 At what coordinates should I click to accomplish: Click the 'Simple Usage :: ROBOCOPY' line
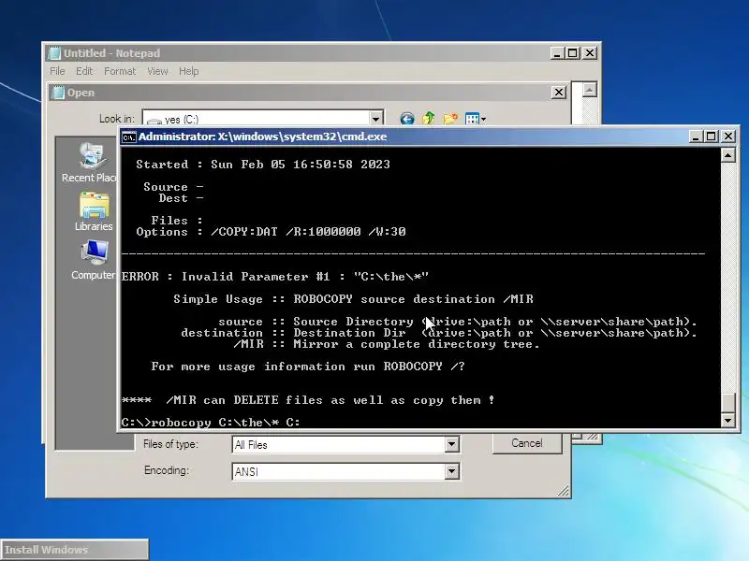tap(354, 299)
